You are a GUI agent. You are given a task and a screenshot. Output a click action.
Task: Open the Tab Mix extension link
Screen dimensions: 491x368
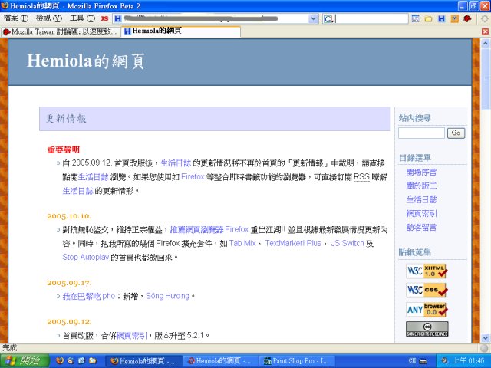(x=242, y=243)
